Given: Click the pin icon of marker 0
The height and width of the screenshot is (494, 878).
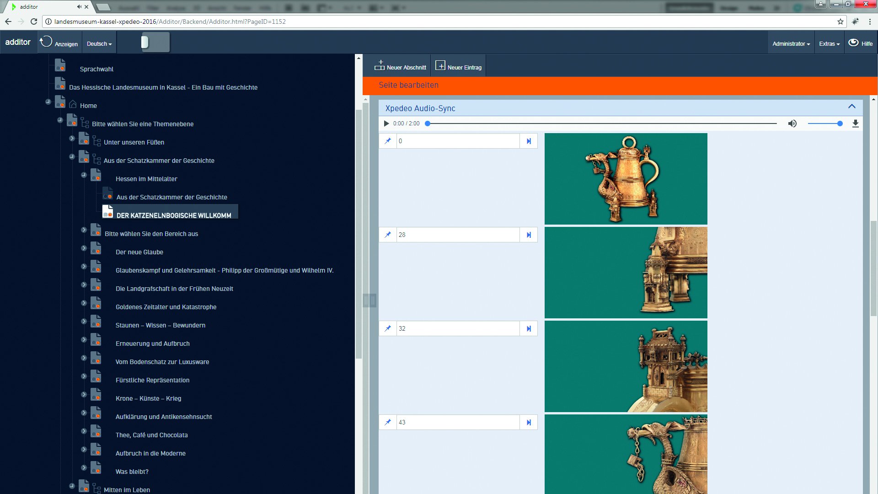Looking at the screenshot, I should click(x=388, y=141).
